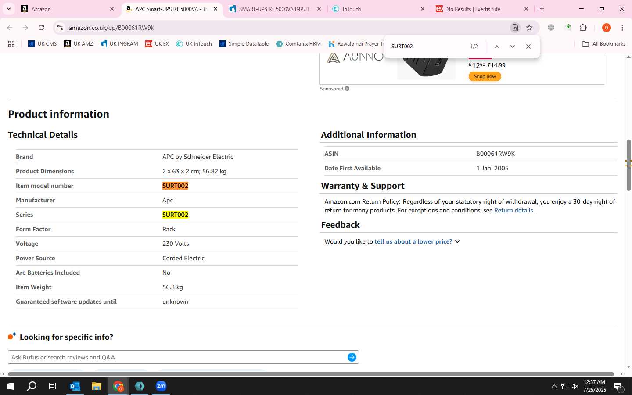Open the tab search dropdown arrow
This screenshot has width=632, height=395.
8,9
